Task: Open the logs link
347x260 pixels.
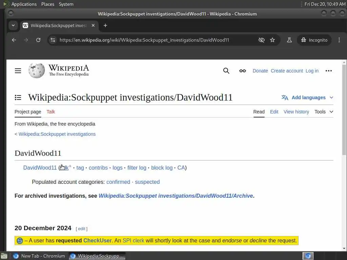Action: [118, 168]
